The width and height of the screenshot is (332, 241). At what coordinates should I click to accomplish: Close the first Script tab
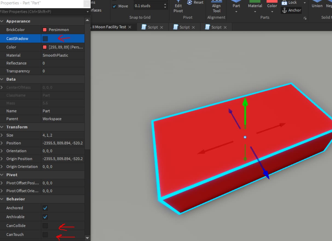coord(161,27)
